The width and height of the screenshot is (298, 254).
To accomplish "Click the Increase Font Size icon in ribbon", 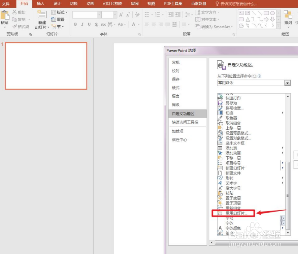I will (121, 14).
